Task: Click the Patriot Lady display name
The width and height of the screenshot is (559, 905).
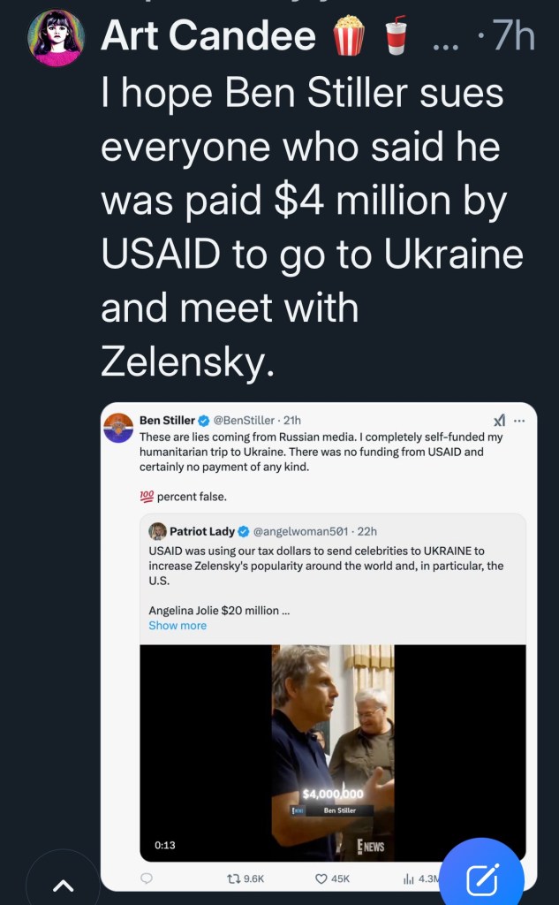Action: [202, 531]
